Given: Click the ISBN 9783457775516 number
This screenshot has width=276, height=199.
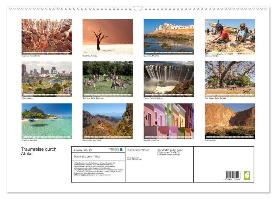Looking at the screenshot, I should (x=138, y=150).
